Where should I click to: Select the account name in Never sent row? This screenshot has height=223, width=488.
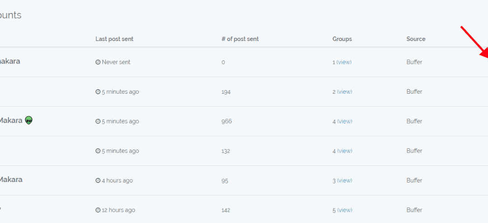coord(10,61)
